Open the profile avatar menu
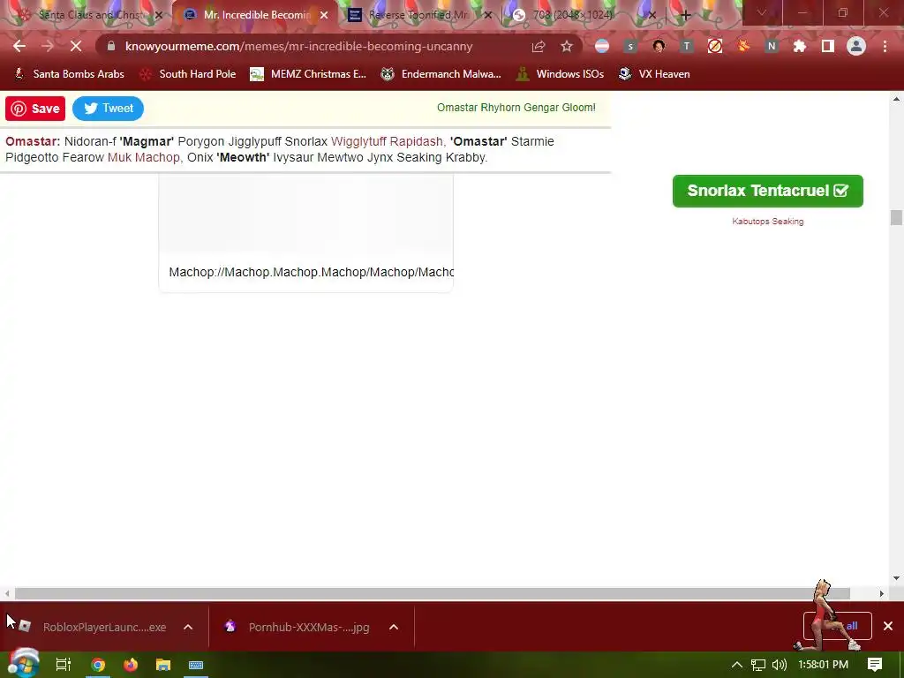This screenshot has width=904, height=678. coord(856,46)
